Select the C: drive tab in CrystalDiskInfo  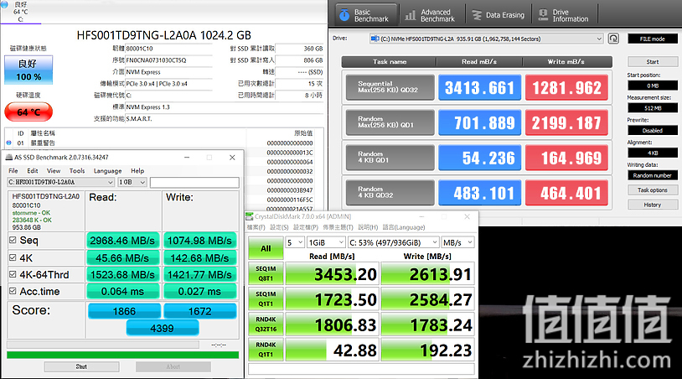(20, 12)
